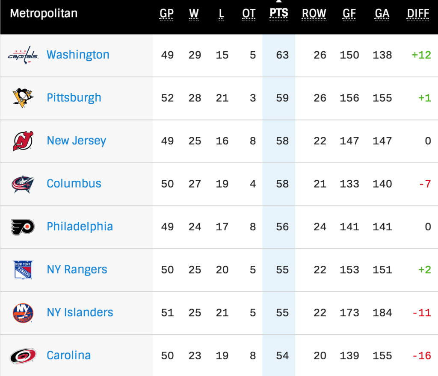Viewport: 438px width, 376px height.
Task: Open the Pittsburgh team link
Action: pos(74,98)
